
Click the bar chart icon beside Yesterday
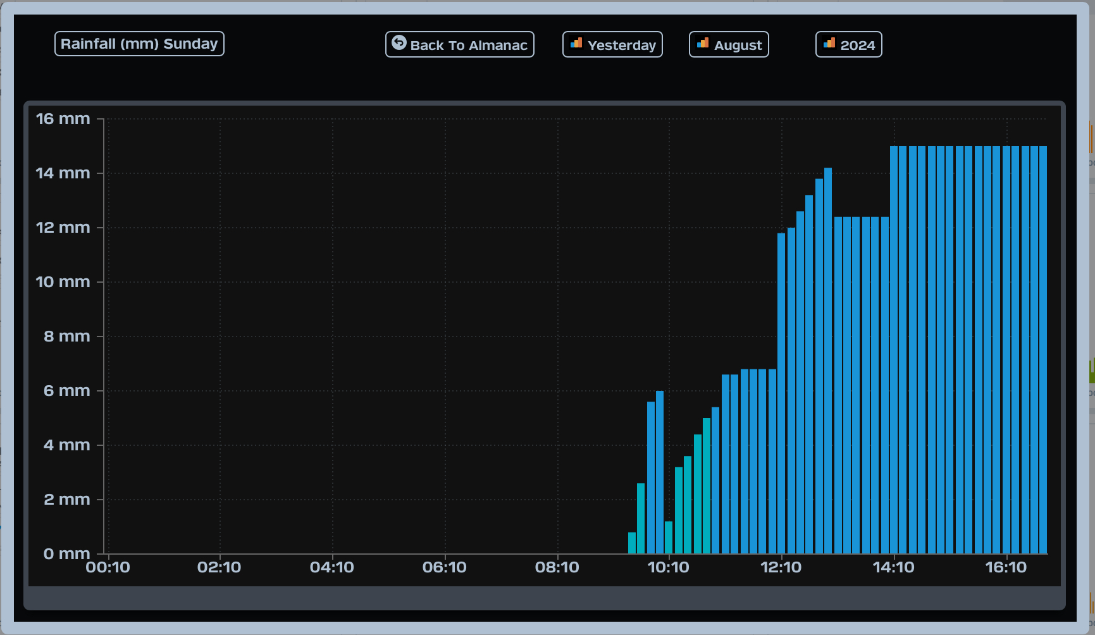coord(576,43)
